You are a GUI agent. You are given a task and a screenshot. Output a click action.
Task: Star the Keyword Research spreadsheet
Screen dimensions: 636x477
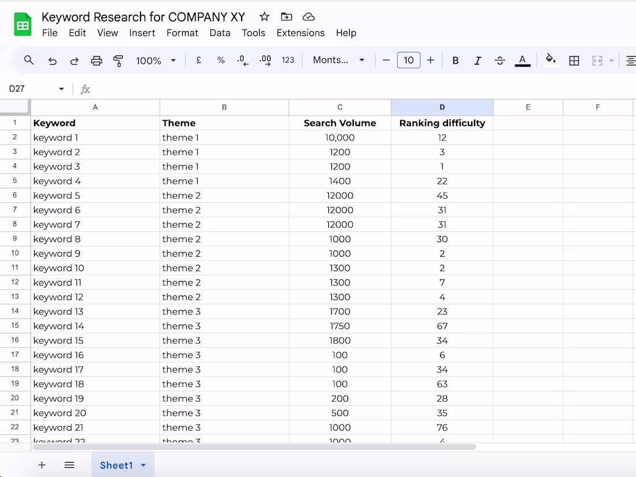click(x=264, y=17)
